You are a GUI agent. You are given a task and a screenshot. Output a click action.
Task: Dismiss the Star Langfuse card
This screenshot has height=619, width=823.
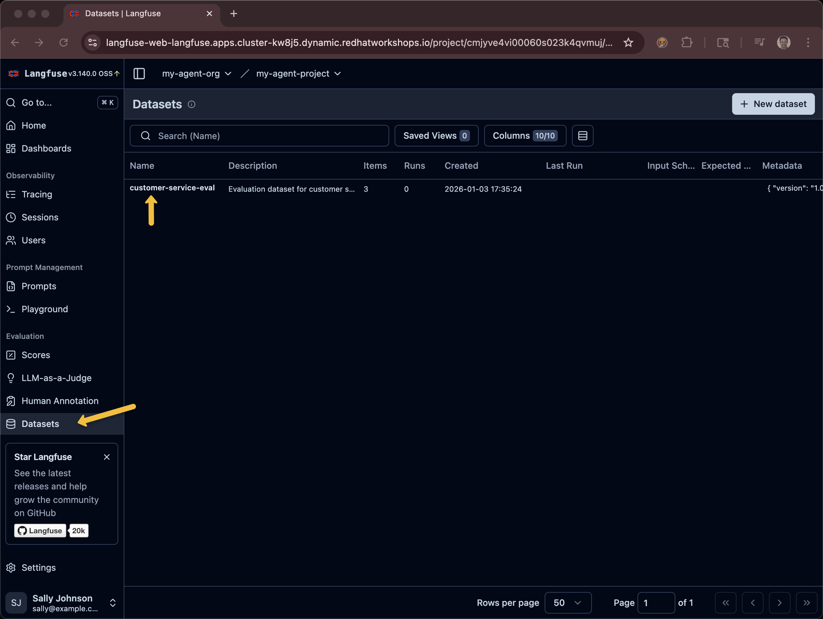click(107, 457)
